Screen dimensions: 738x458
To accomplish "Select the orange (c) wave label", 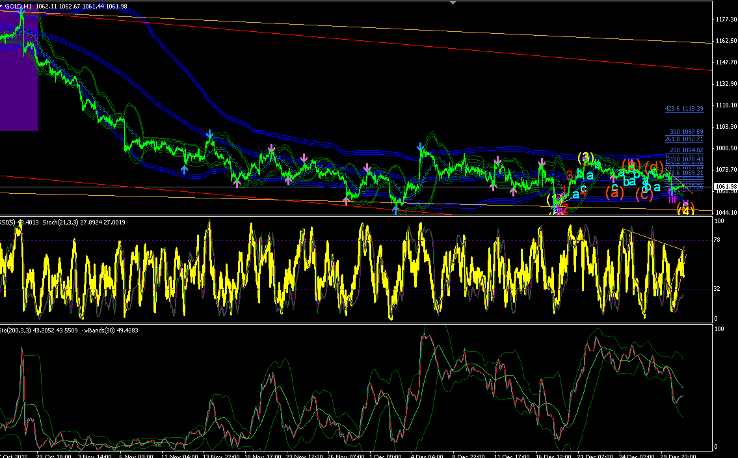I will [x=644, y=195].
